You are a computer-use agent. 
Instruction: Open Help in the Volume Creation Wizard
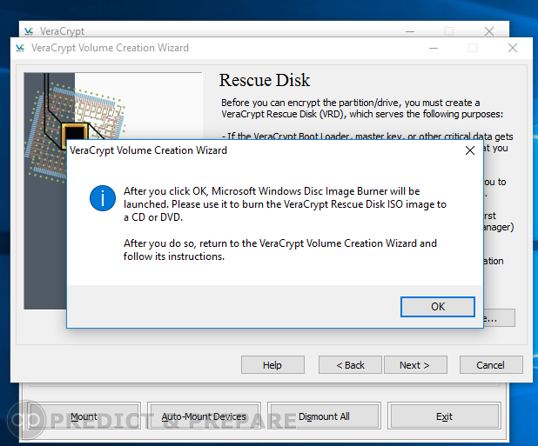[x=272, y=365]
